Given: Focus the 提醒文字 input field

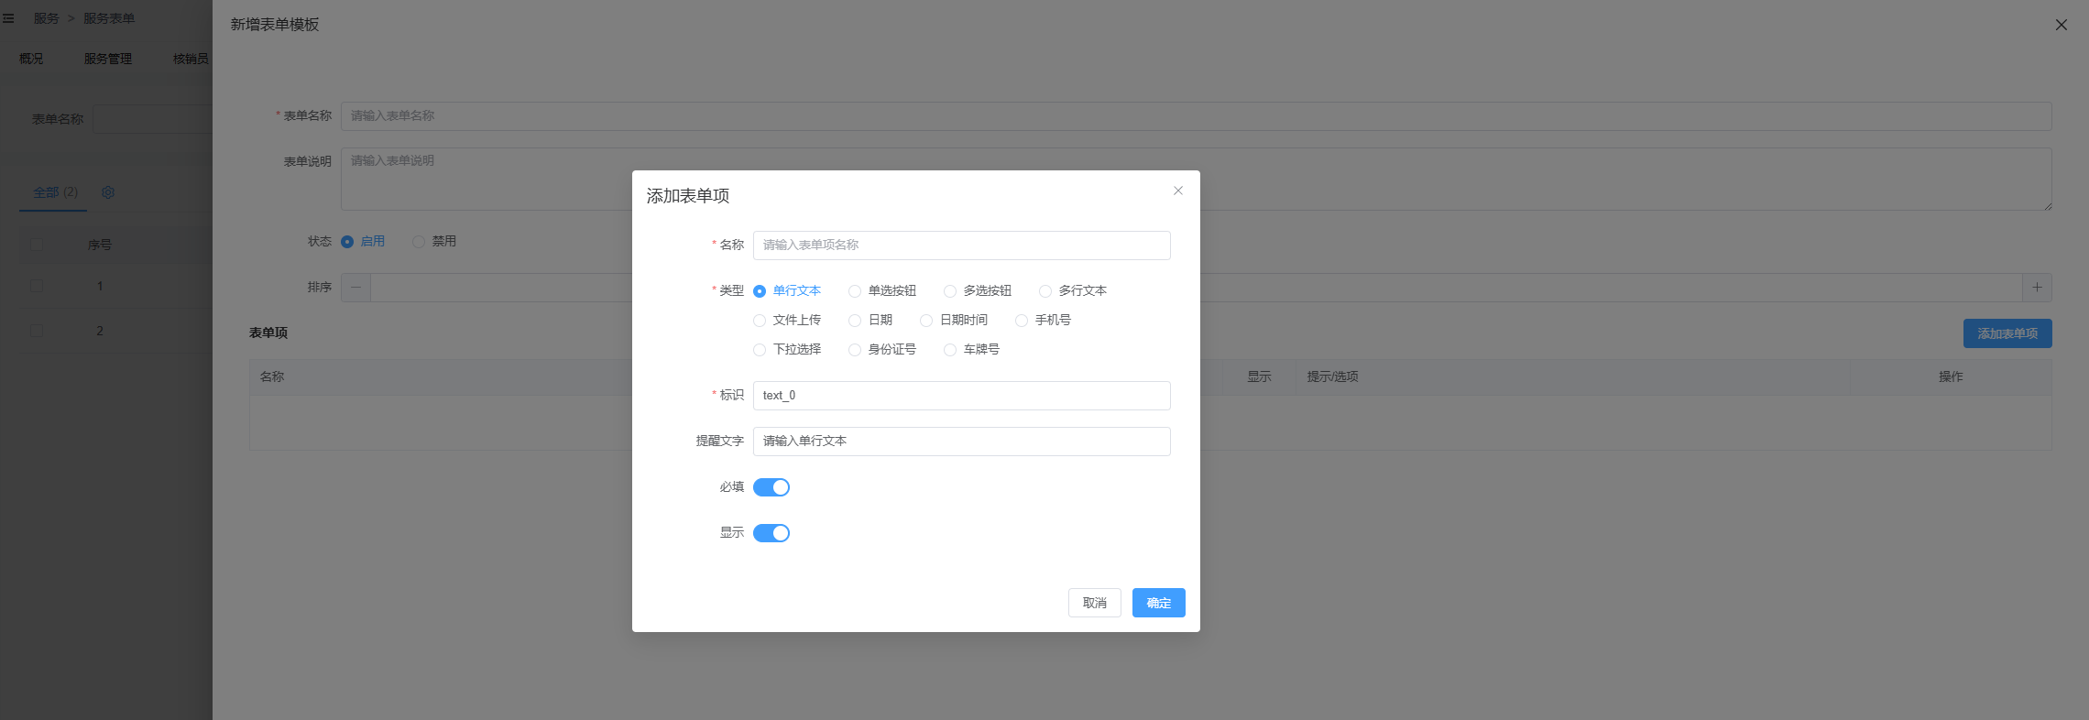Looking at the screenshot, I should click(x=962, y=442).
